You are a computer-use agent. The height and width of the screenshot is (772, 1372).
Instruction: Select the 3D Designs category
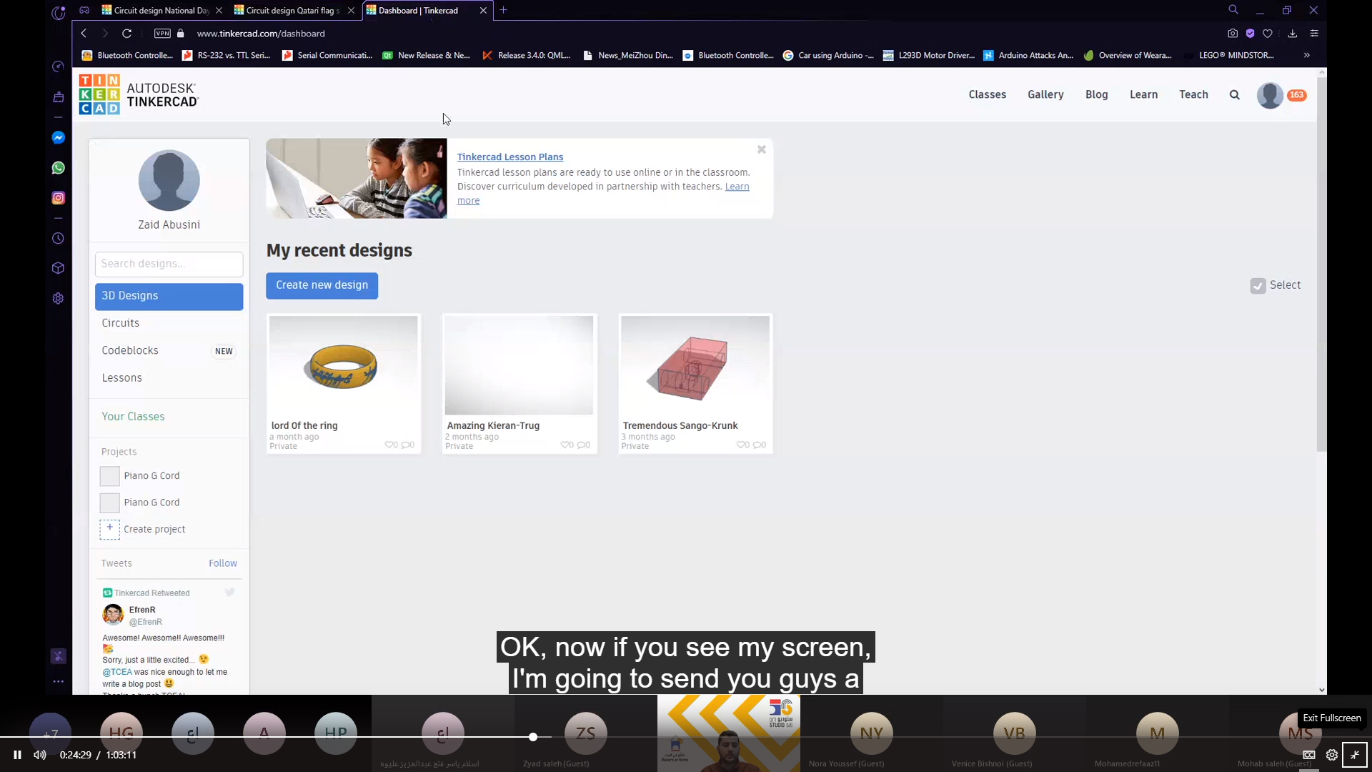coord(169,296)
